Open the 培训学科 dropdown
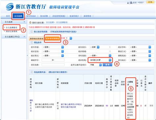Screen dimensions: 156x120 click(x=140, y=47)
